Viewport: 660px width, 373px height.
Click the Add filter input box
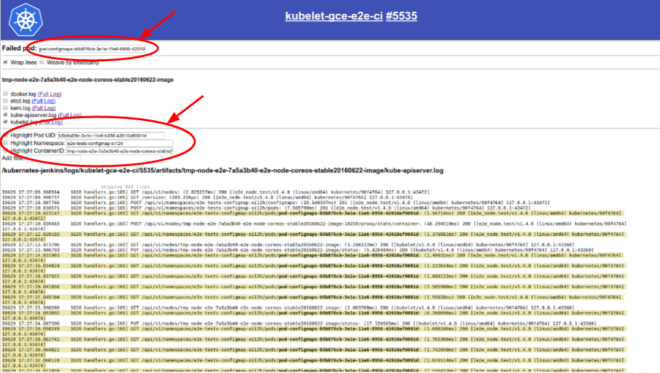(x=54, y=158)
